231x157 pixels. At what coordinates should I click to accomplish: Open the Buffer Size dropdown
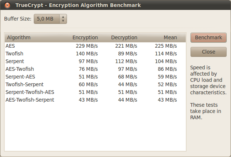pos(50,19)
